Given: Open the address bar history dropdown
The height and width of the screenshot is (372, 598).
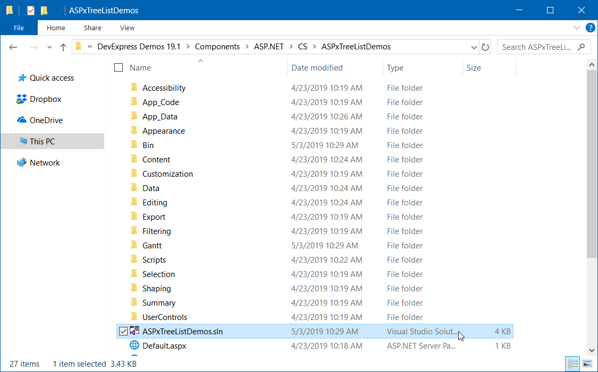Looking at the screenshot, I should (x=474, y=47).
